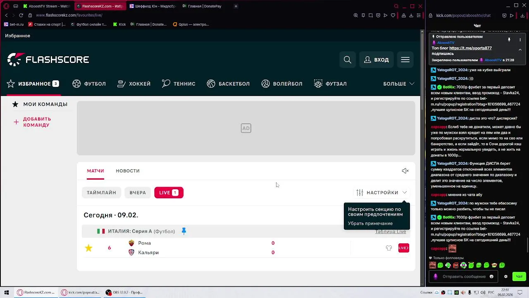Open the Flashscore hamburger menu
Image resolution: width=529 pixels, height=298 pixels.
(x=405, y=60)
